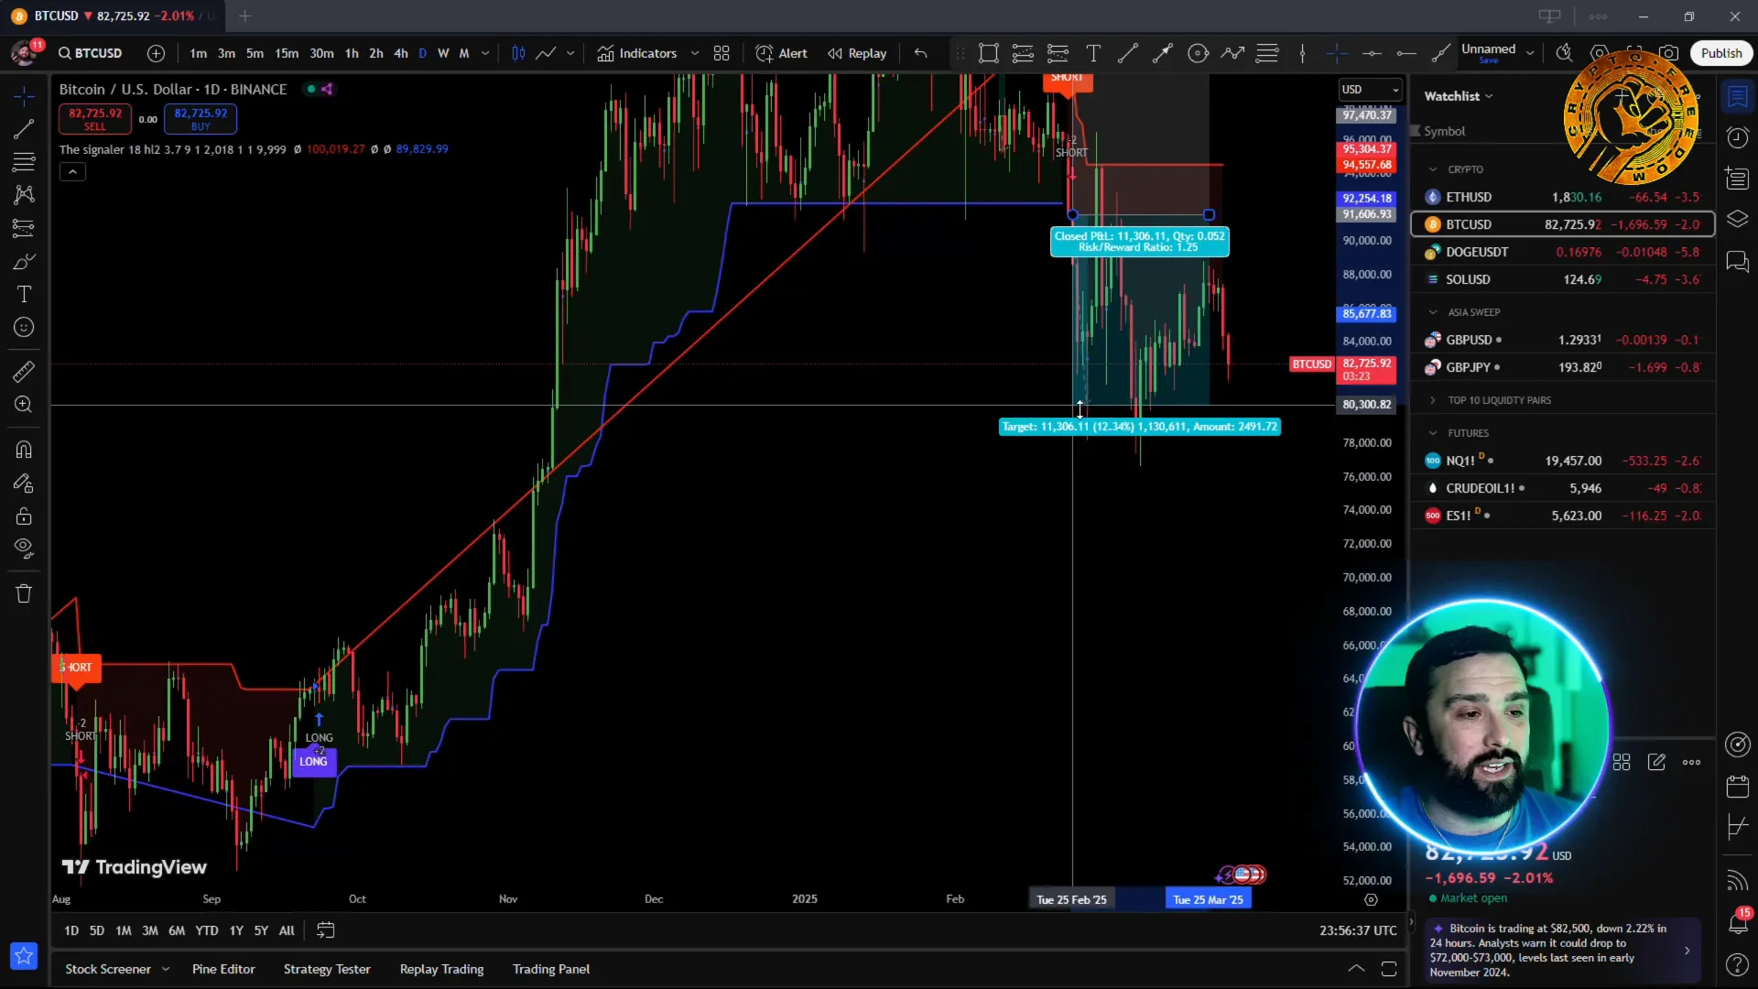This screenshot has height=989, width=1758.
Task: Click the blue BUY price button
Action: (201, 118)
